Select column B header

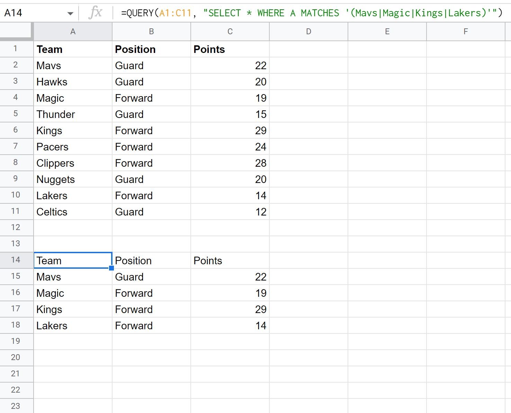point(151,32)
